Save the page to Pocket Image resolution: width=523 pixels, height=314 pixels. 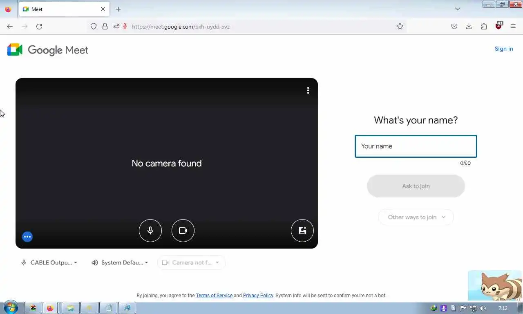pos(454,27)
